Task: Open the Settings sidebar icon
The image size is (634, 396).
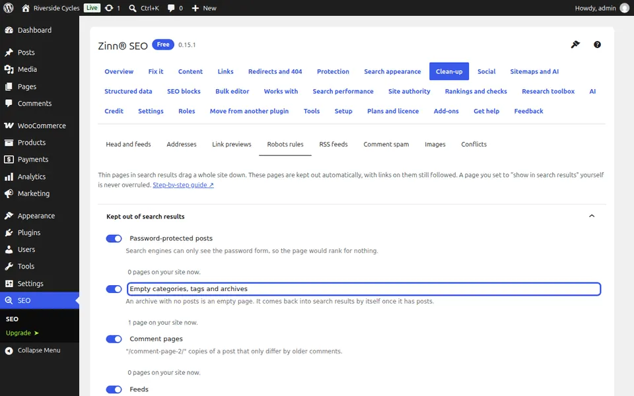Action: point(9,284)
